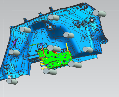The width and height of the screenshot is (119, 97).
Task: Select the gray cylinder beneath the panel's lower-left corner
Action: point(12,81)
